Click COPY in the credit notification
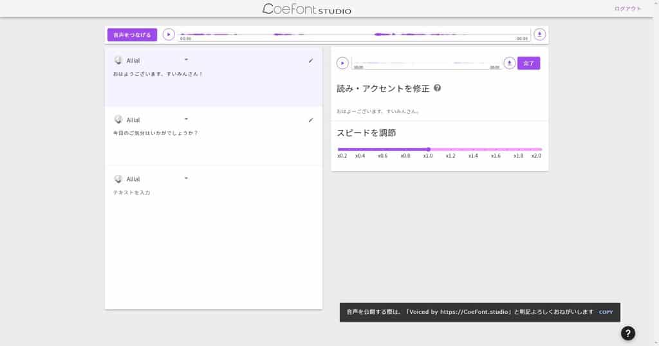This screenshot has height=346, width=659. (606, 312)
